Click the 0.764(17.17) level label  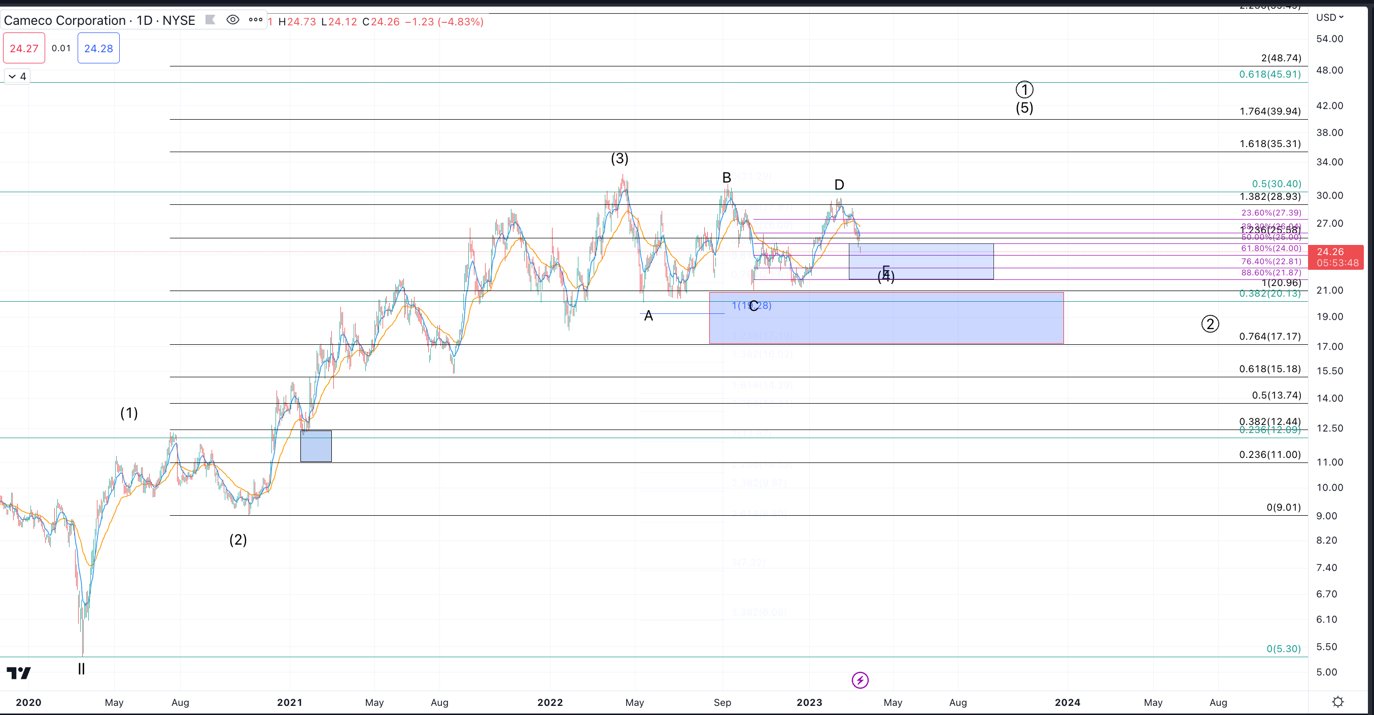1269,336
